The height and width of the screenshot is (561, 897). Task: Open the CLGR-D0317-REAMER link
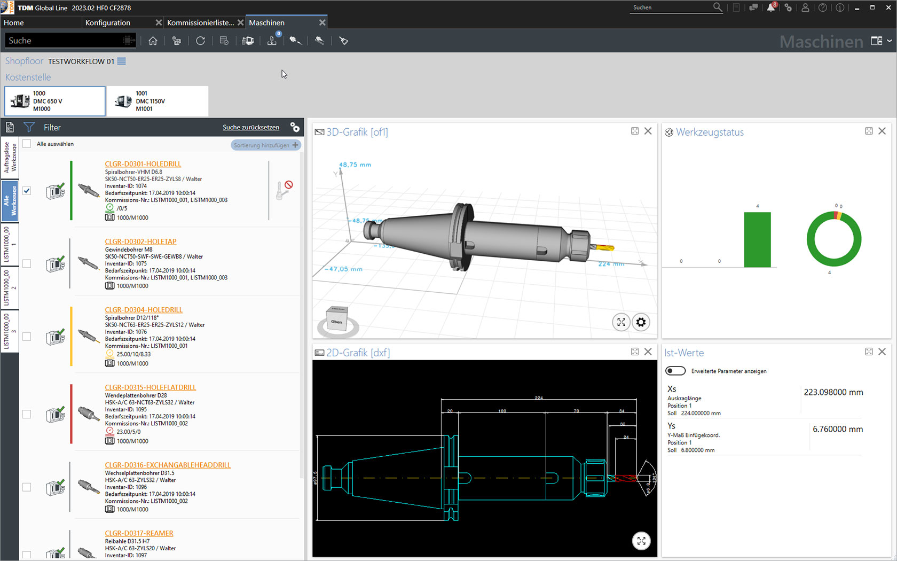pyautogui.click(x=139, y=533)
